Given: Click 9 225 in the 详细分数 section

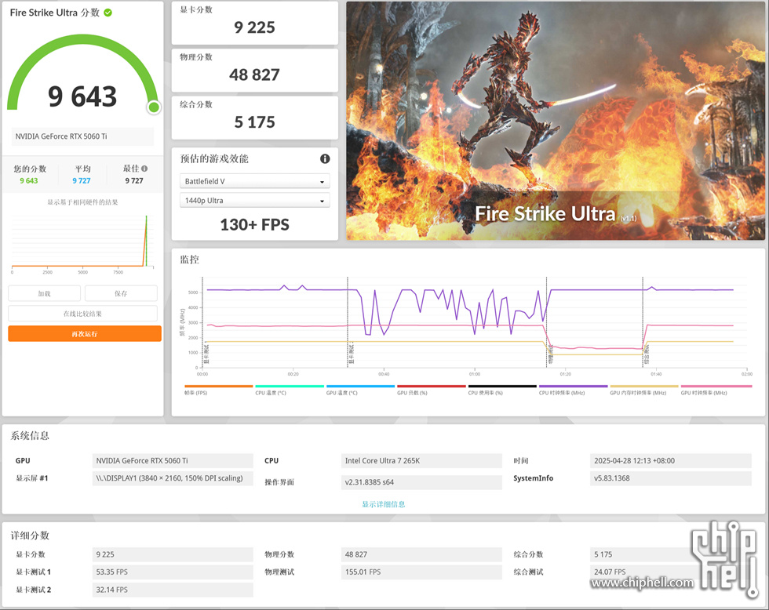Looking at the screenshot, I should (x=173, y=554).
